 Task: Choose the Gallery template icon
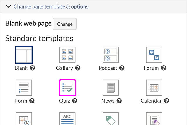67,55
